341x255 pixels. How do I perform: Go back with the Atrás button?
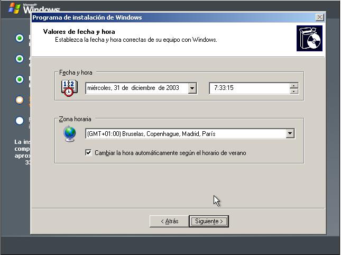coord(169,221)
